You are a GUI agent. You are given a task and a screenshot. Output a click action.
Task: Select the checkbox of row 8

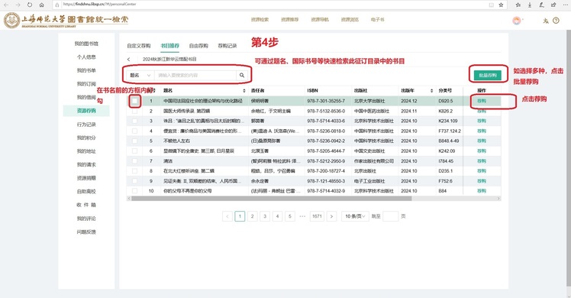(x=135, y=171)
